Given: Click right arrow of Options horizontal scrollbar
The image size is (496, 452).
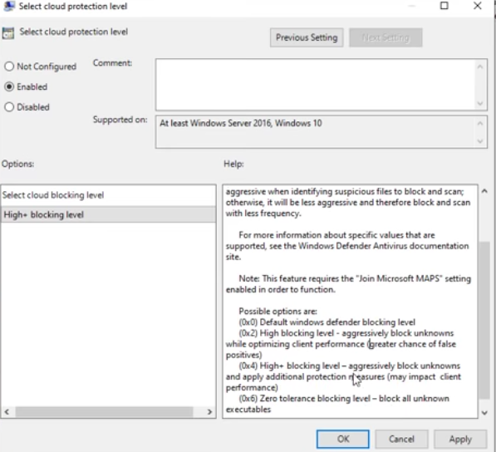Looking at the screenshot, I should point(209,412).
